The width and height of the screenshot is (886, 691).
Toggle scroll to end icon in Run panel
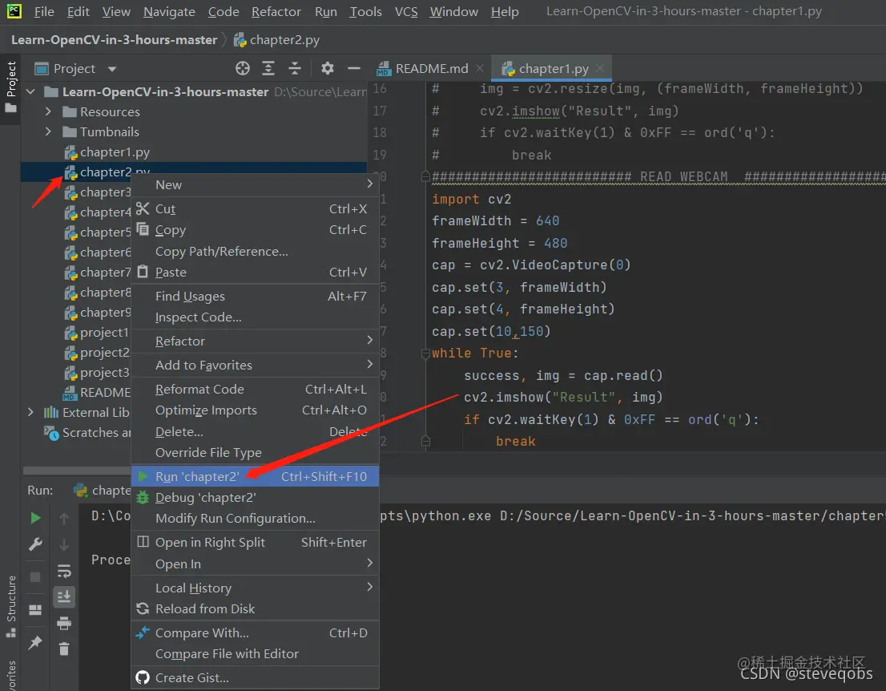click(x=64, y=596)
